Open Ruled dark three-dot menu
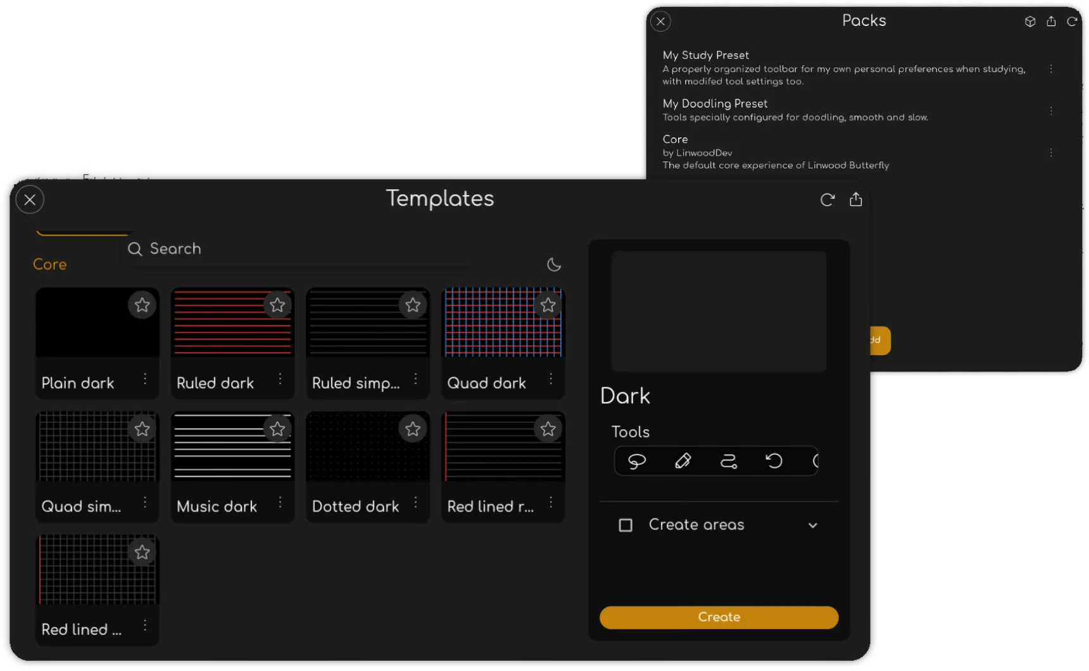 click(x=280, y=379)
